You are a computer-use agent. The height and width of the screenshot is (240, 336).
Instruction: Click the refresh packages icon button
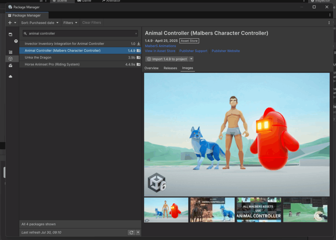(x=131, y=232)
